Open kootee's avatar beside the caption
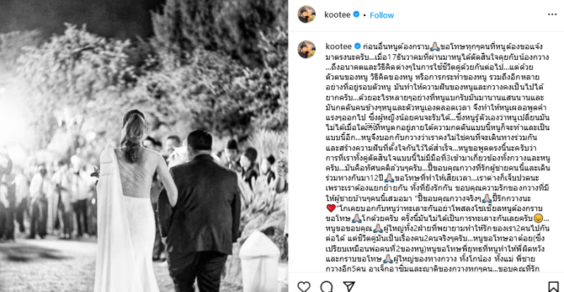 click(x=307, y=49)
